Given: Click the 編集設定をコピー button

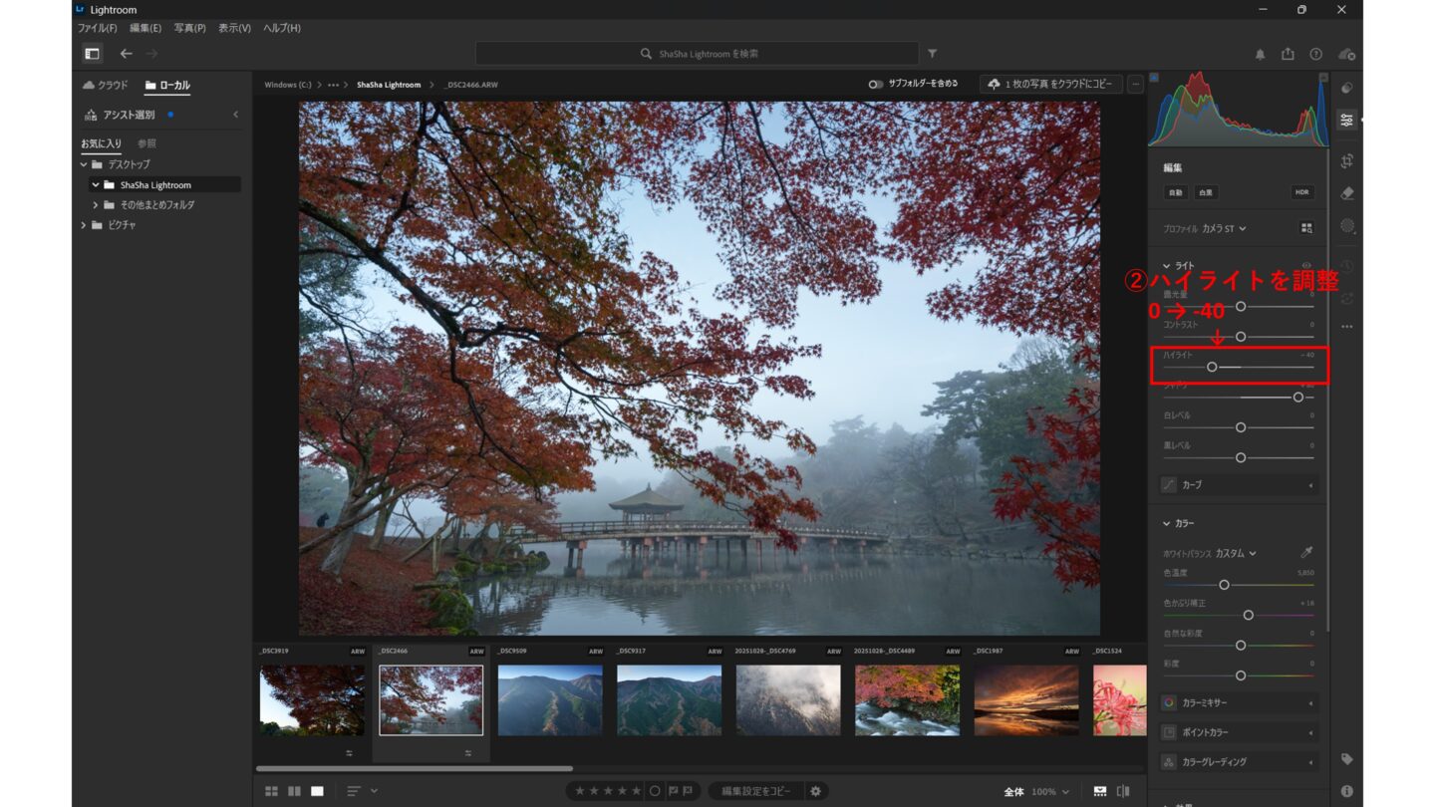Looking at the screenshot, I should tap(756, 791).
